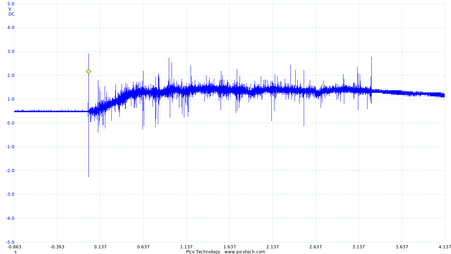Click the 1.0 voltage axis label
The width and height of the screenshot is (451, 254).
click(11, 99)
